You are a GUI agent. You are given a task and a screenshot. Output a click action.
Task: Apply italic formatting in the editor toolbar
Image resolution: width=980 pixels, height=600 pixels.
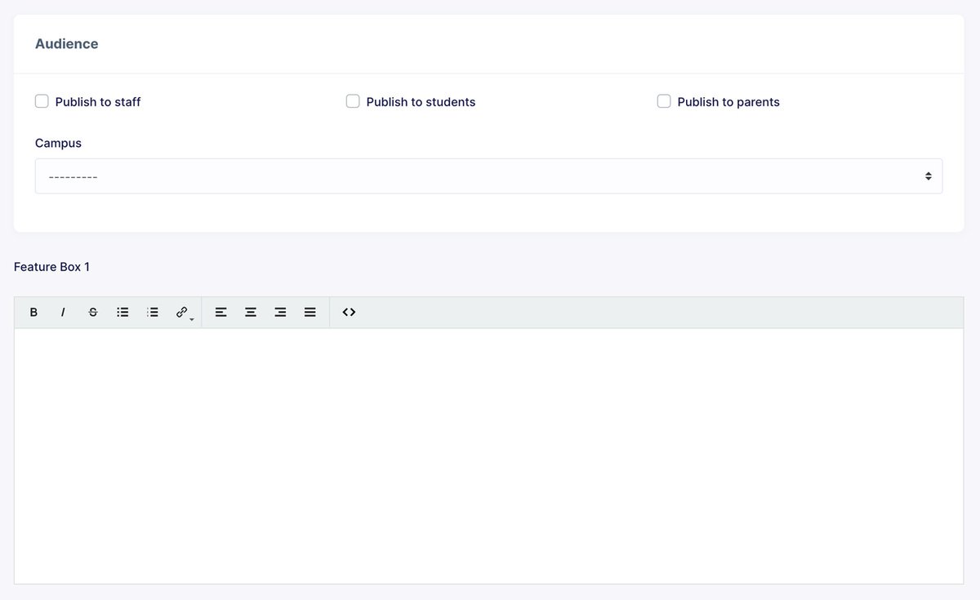tap(63, 313)
